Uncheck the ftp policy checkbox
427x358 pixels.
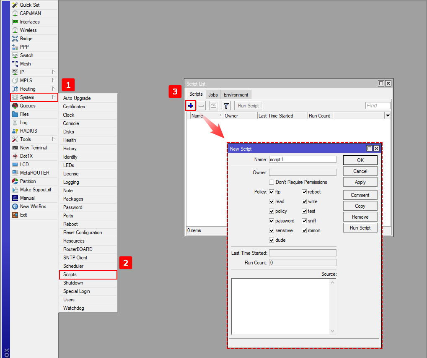click(272, 192)
